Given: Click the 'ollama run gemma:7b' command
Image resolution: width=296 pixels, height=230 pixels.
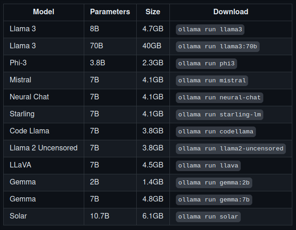Looking at the screenshot, I should 214,200.
